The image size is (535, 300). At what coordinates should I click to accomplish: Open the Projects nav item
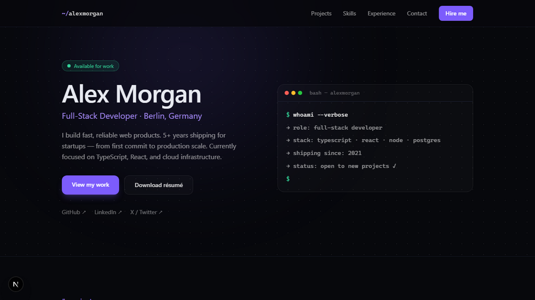point(321,13)
